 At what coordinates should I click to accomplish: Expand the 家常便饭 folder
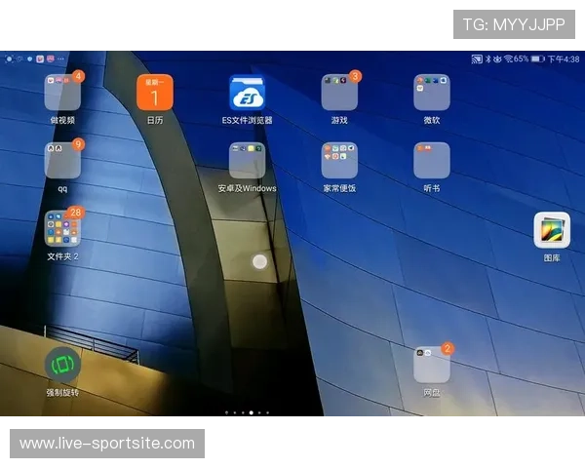coord(339,161)
